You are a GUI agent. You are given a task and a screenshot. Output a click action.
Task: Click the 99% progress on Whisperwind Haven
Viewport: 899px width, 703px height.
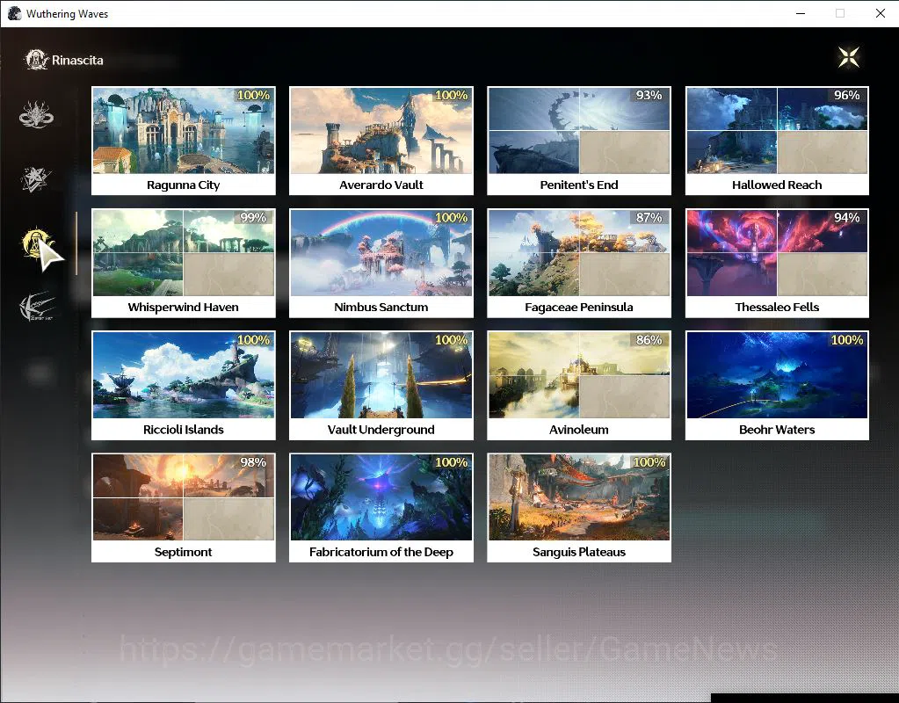click(x=253, y=217)
